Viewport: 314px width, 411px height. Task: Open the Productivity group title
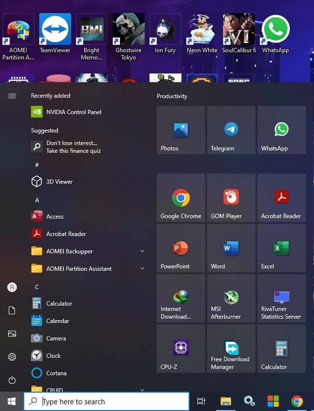click(x=172, y=96)
